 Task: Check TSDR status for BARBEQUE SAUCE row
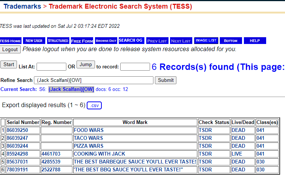(205, 162)
